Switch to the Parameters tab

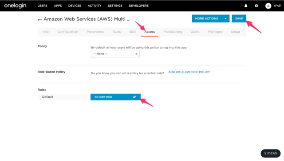pyautogui.click(x=95, y=32)
